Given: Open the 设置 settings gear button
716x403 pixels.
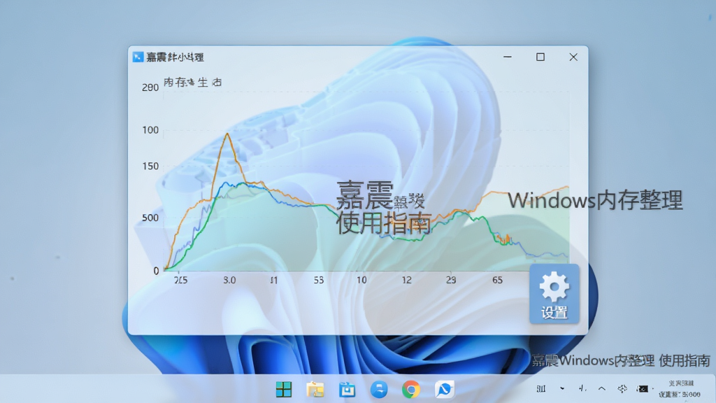Looking at the screenshot, I should [x=554, y=294].
